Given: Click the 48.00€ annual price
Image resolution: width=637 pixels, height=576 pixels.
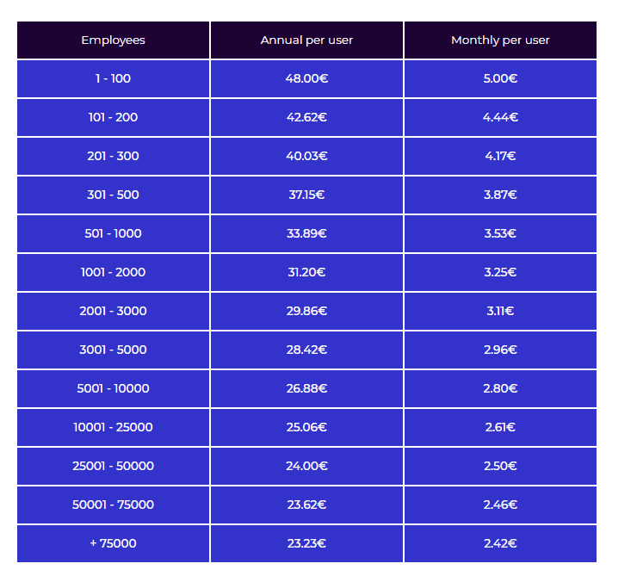Looking at the screenshot, I should pos(306,78).
